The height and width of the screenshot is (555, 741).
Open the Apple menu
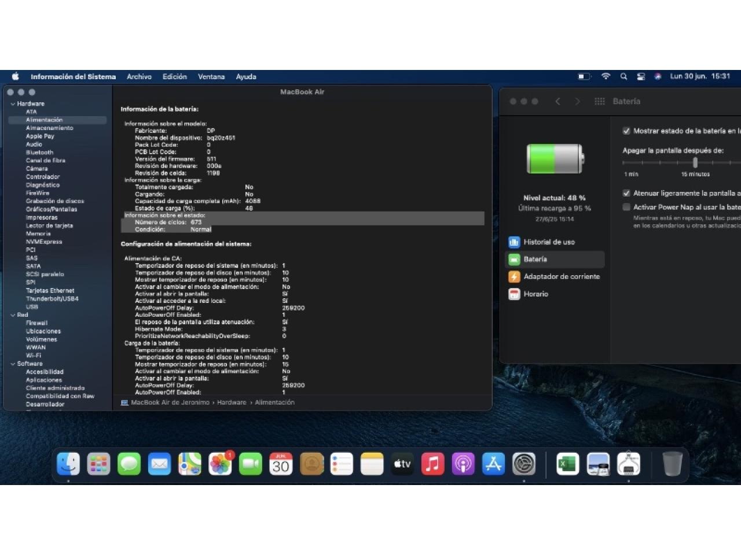16,76
